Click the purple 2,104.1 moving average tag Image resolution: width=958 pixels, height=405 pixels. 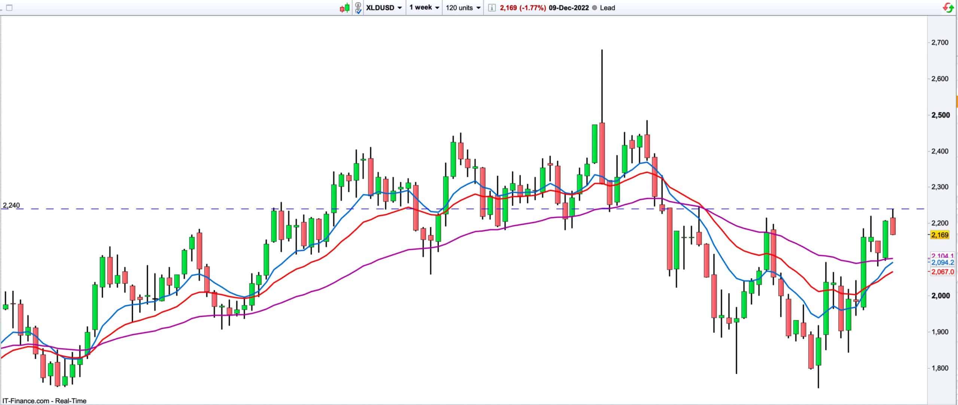(942, 256)
